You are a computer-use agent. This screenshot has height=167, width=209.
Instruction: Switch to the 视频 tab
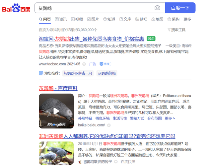[x=77, y=19]
